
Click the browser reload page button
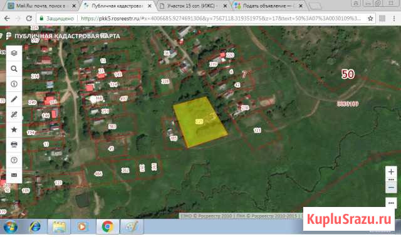(x=29, y=18)
